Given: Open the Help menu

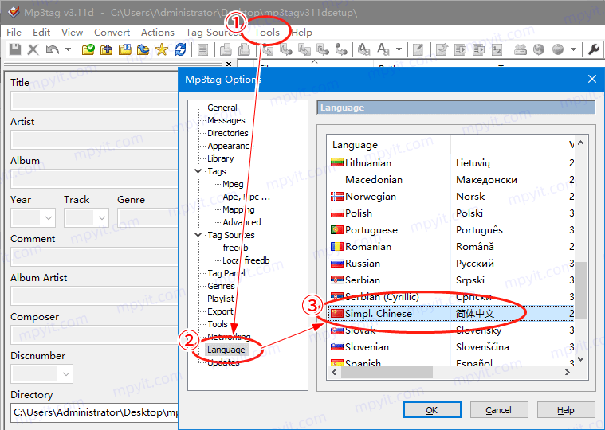Looking at the screenshot, I should point(302,33).
